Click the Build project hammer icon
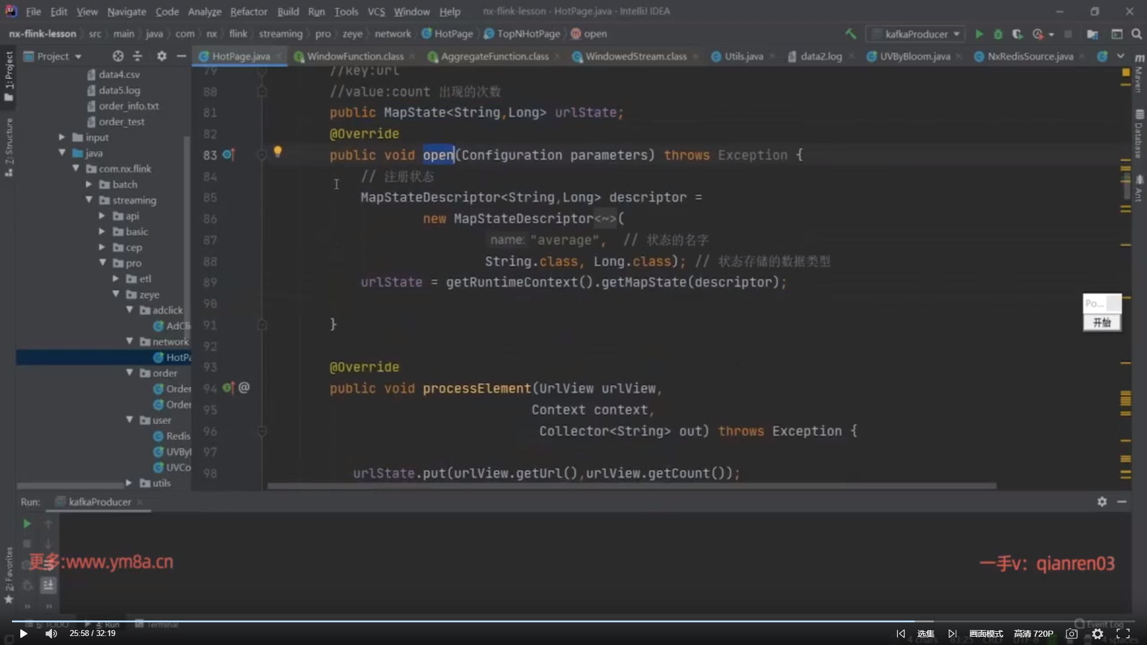The height and width of the screenshot is (645, 1147). pyautogui.click(x=851, y=34)
